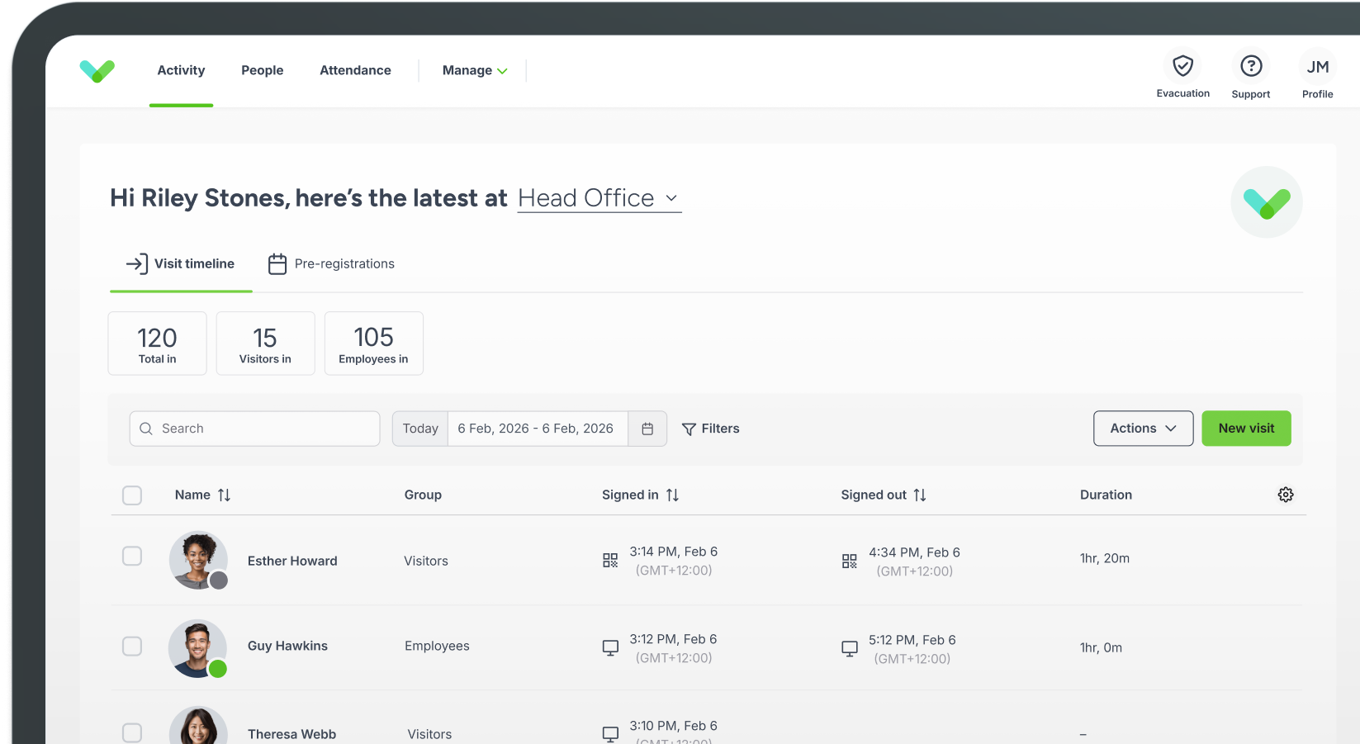Show the 105 Employees in card
Viewport: 1360px width, 744px height.
pos(373,344)
